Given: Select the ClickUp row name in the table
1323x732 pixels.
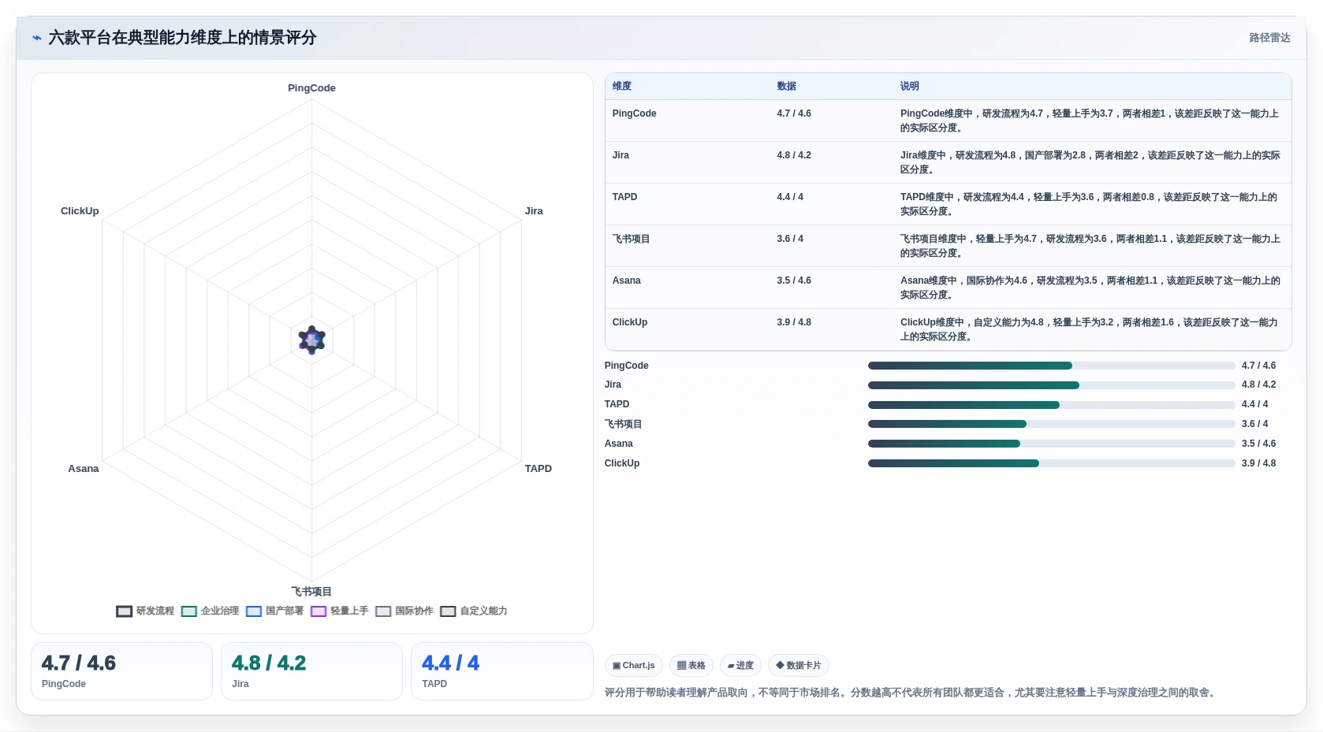Looking at the screenshot, I should click(629, 322).
